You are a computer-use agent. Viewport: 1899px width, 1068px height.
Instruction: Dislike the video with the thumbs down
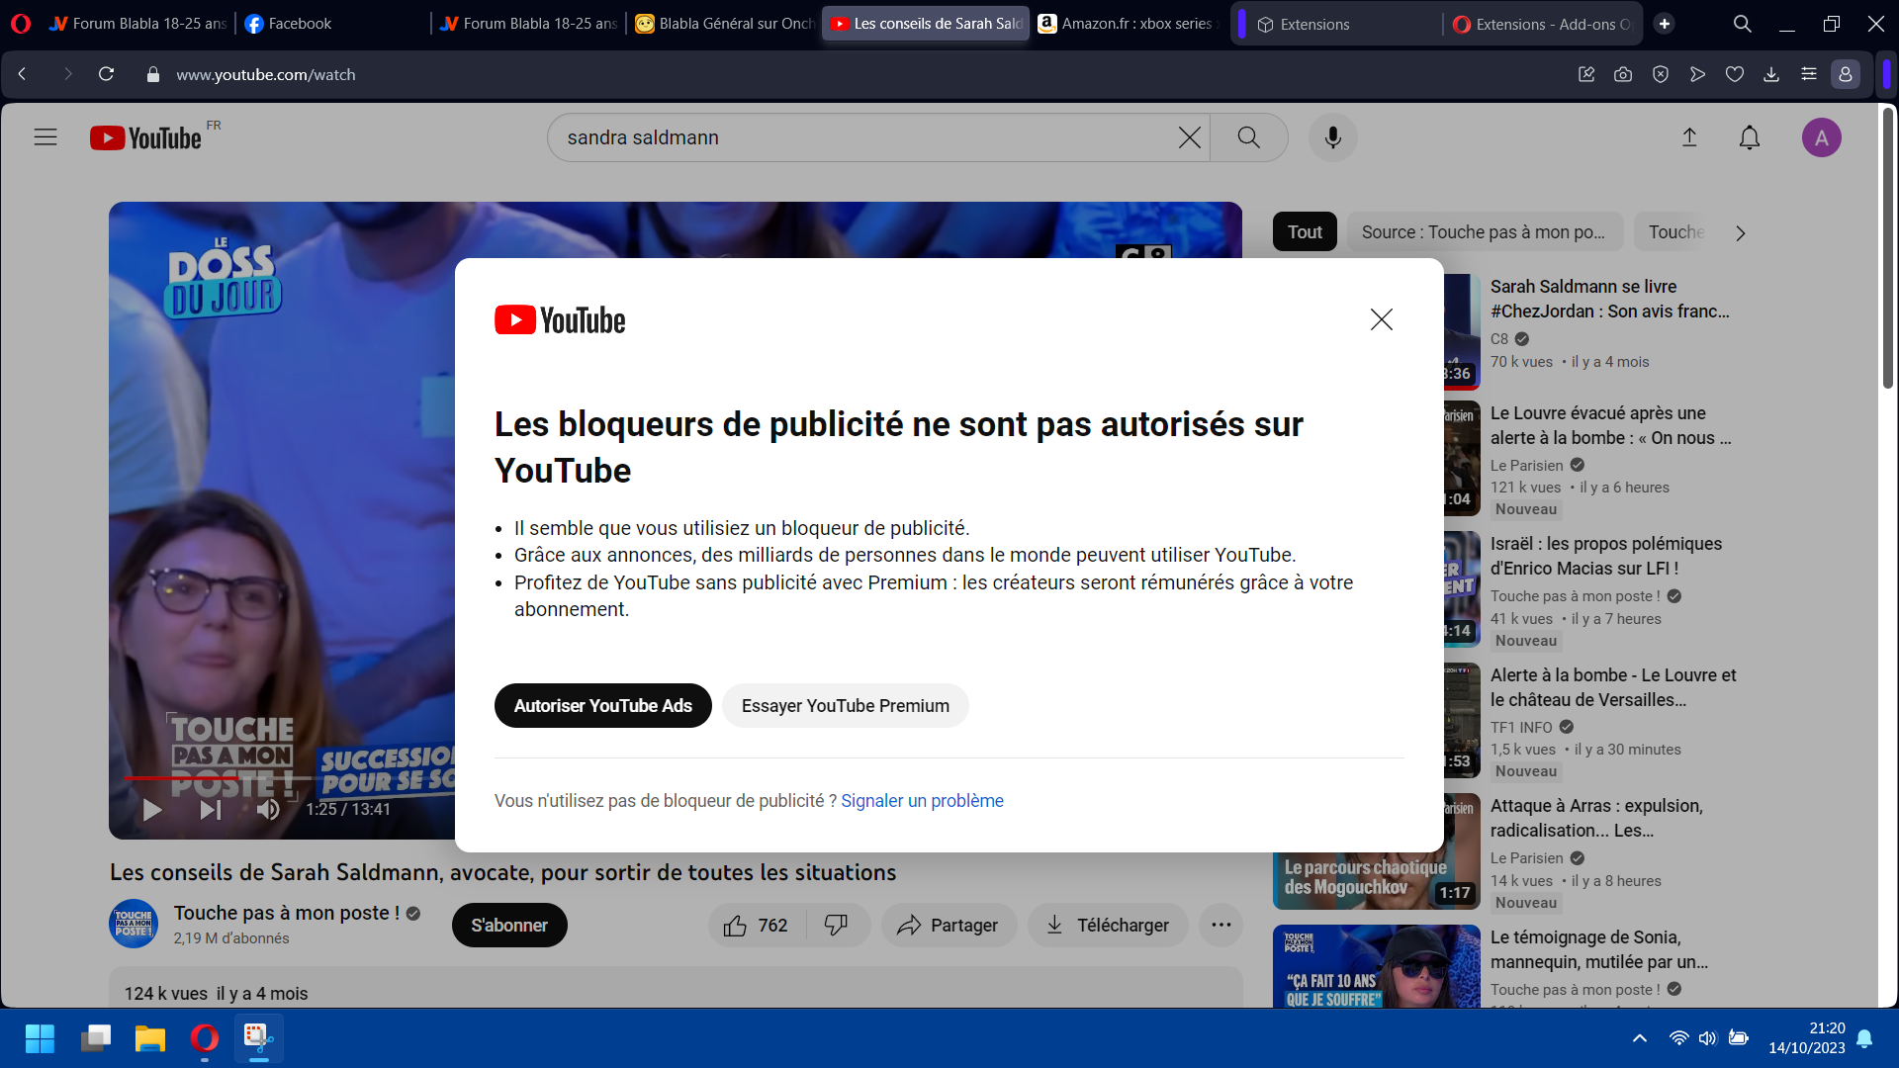tap(837, 925)
